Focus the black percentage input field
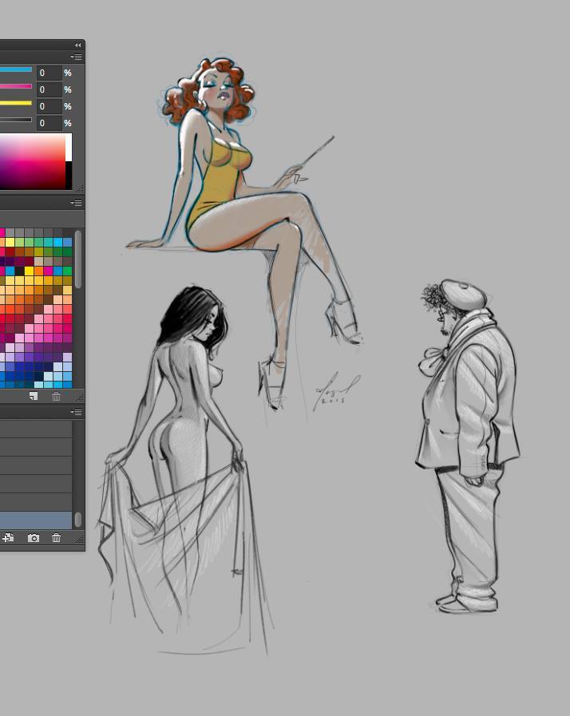This screenshot has height=716, width=570. click(x=49, y=123)
